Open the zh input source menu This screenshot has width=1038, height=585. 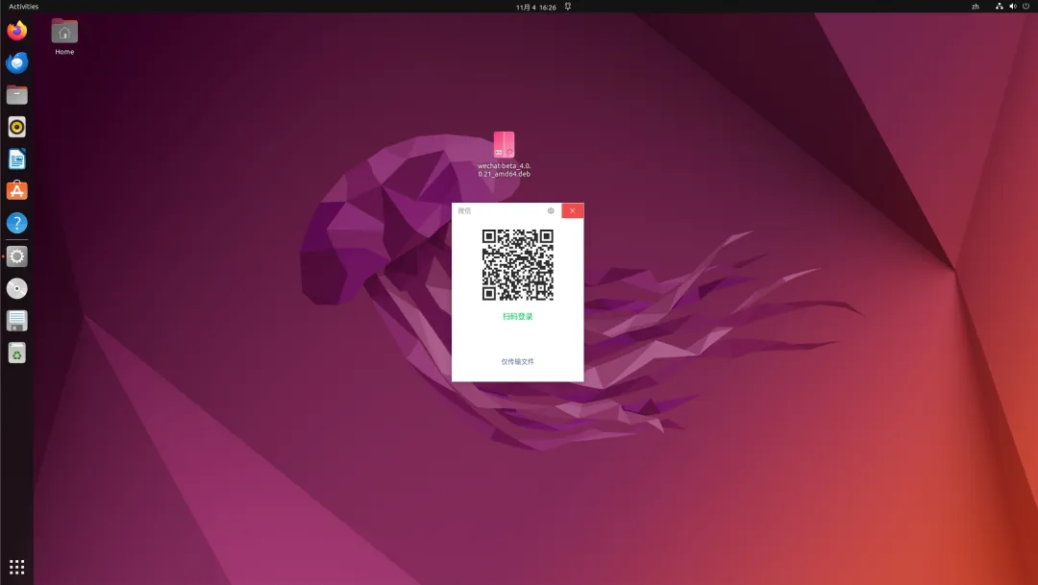click(x=976, y=7)
